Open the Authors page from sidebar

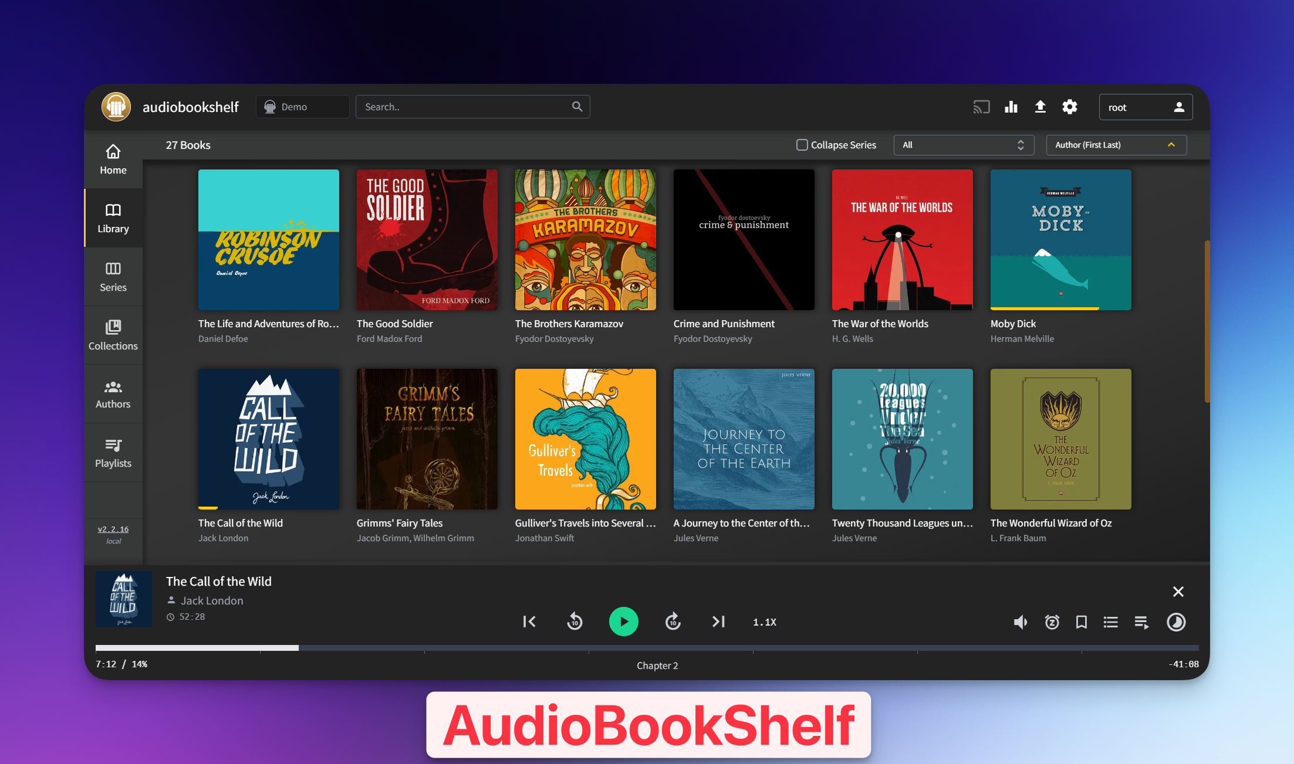(x=113, y=393)
